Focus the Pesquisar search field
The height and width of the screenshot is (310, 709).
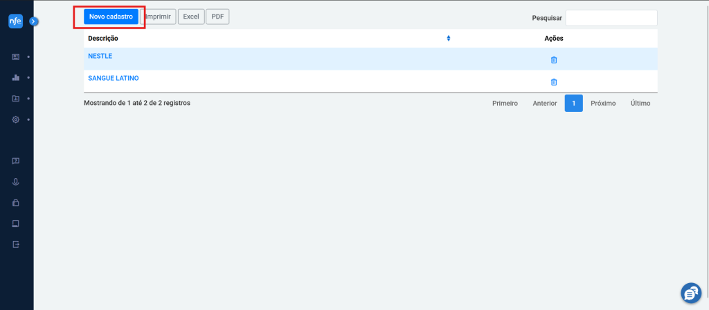point(611,18)
